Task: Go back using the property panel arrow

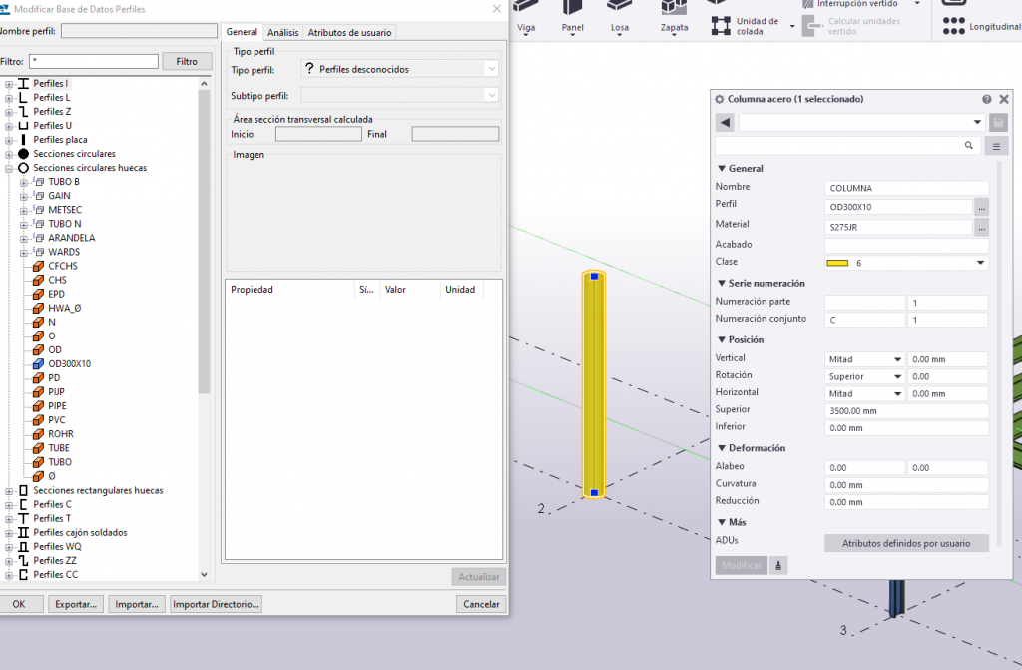Action: point(725,122)
